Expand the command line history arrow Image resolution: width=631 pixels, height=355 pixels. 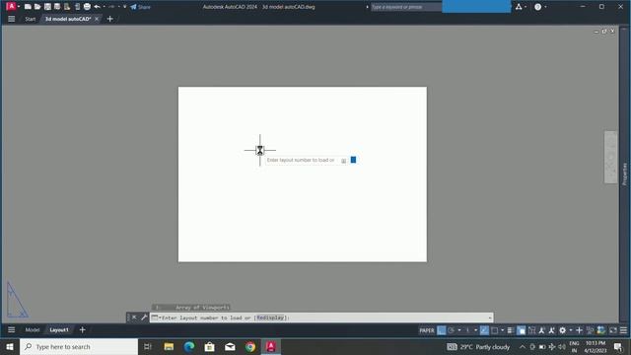pyautogui.click(x=490, y=318)
